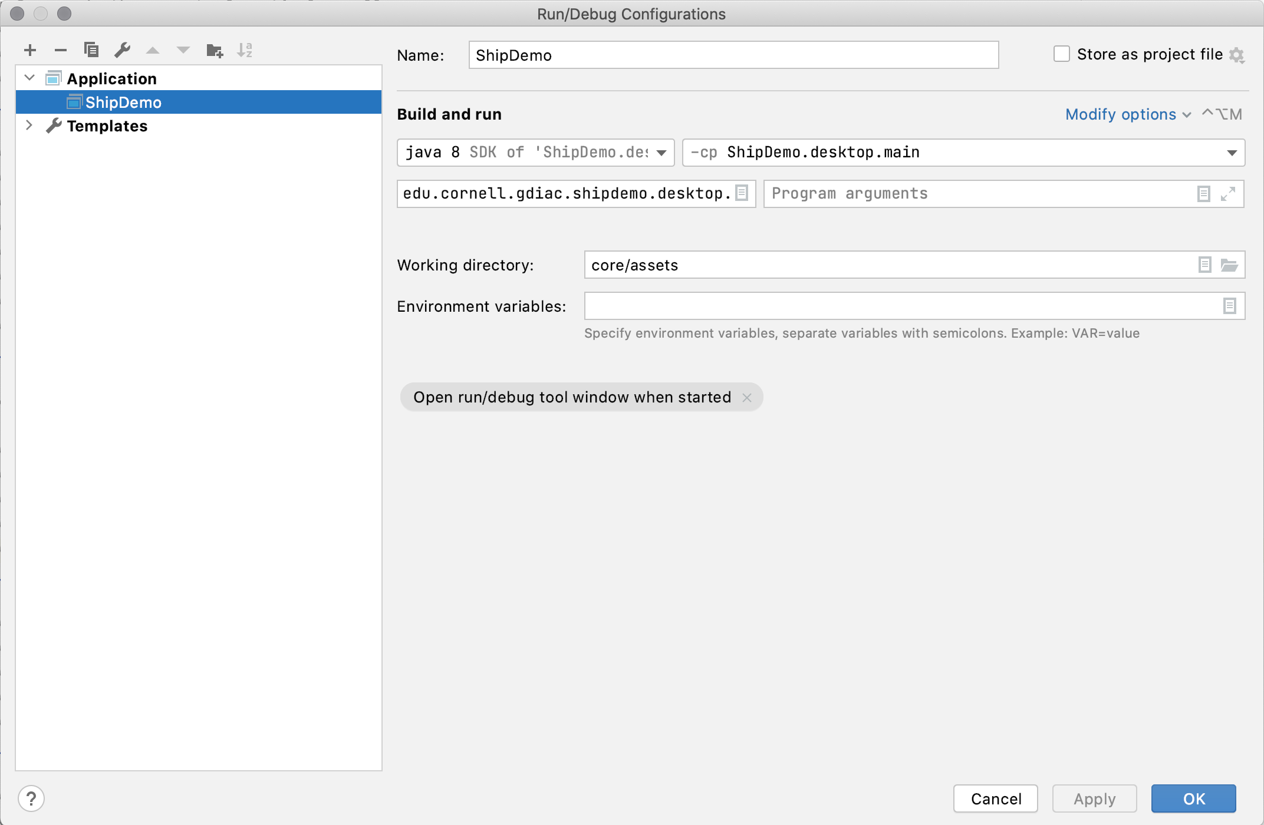Click into the Name text field
Screen dimensions: 1264x825
pos(733,55)
